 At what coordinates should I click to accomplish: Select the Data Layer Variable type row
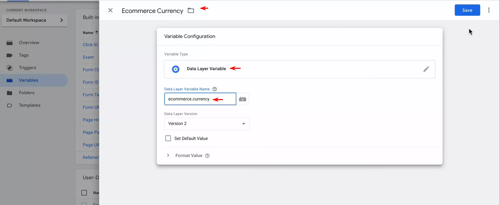click(299, 69)
